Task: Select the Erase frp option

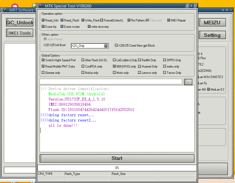Action: 43,27
